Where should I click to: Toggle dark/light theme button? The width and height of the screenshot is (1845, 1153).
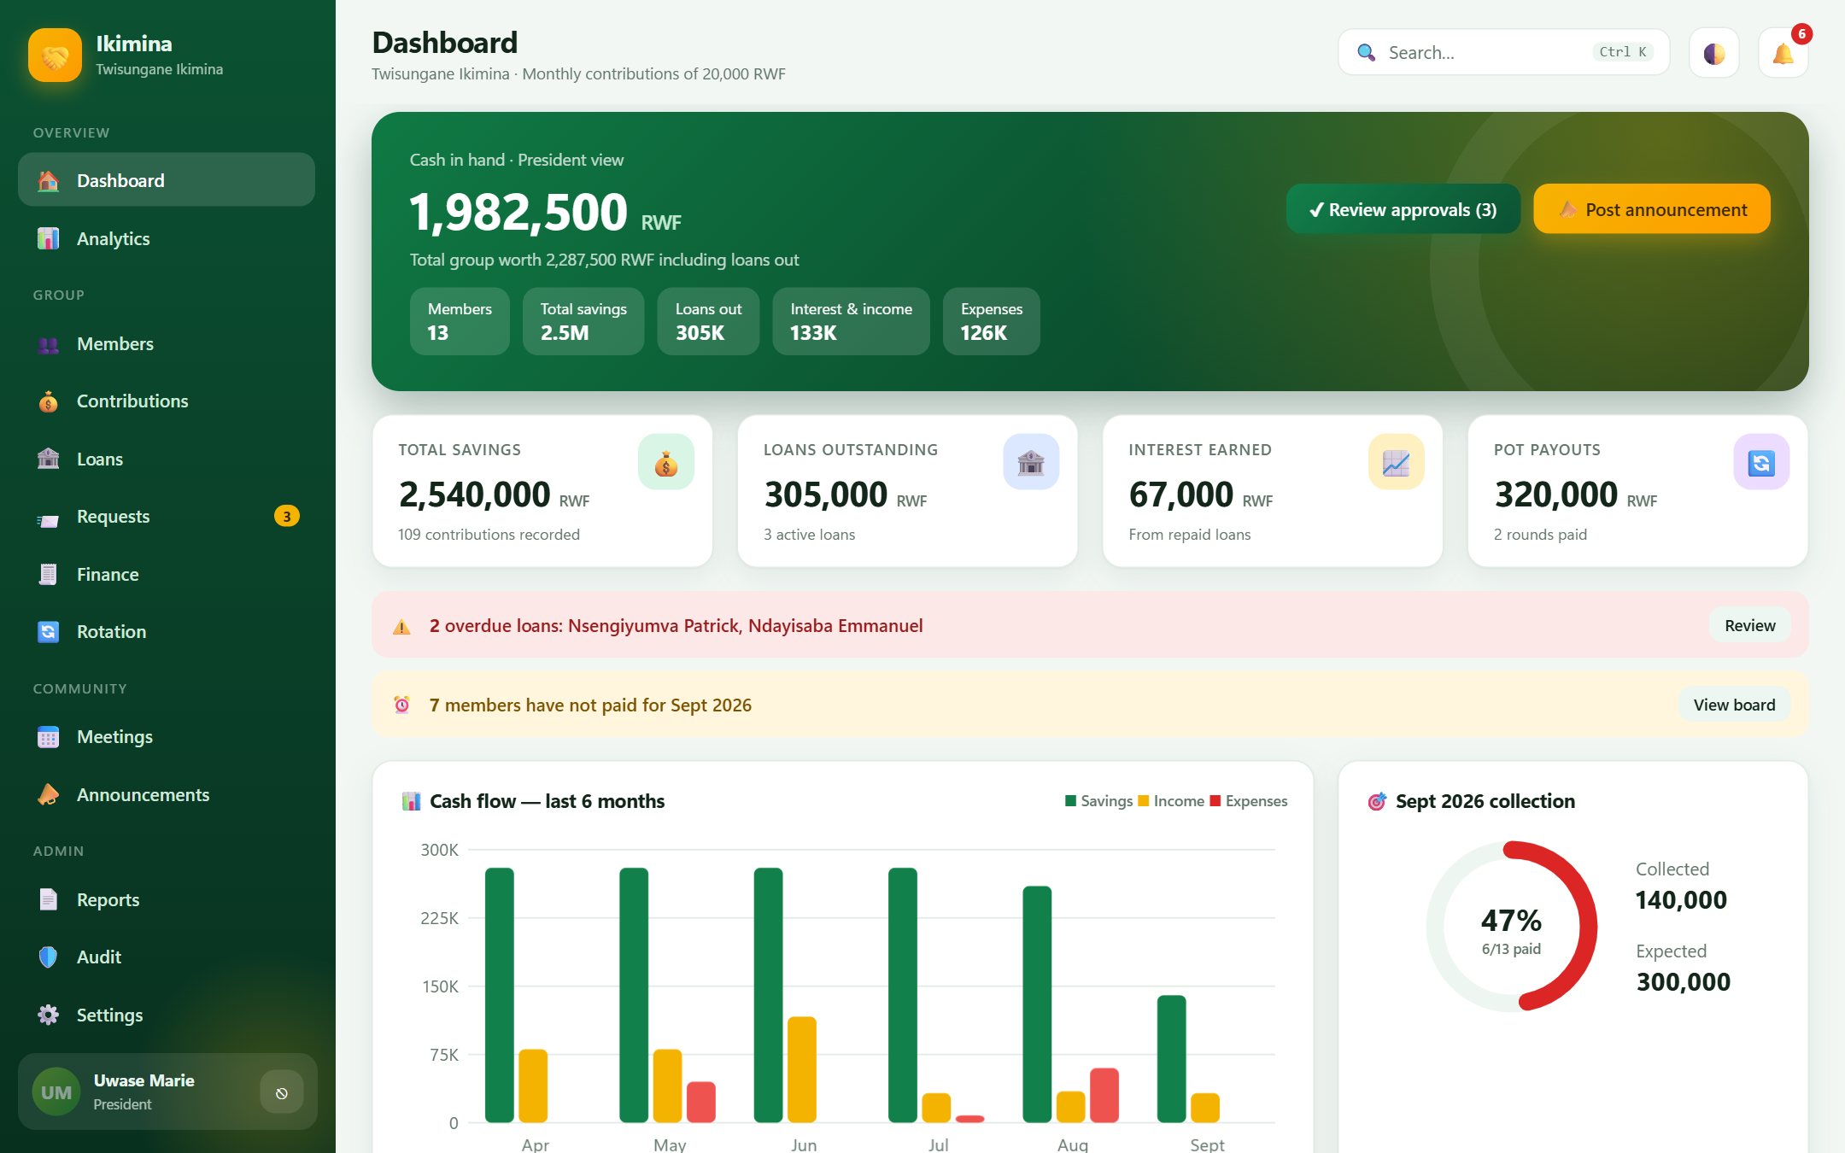(x=1714, y=53)
